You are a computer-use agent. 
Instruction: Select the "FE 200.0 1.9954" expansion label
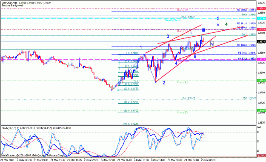246,10
